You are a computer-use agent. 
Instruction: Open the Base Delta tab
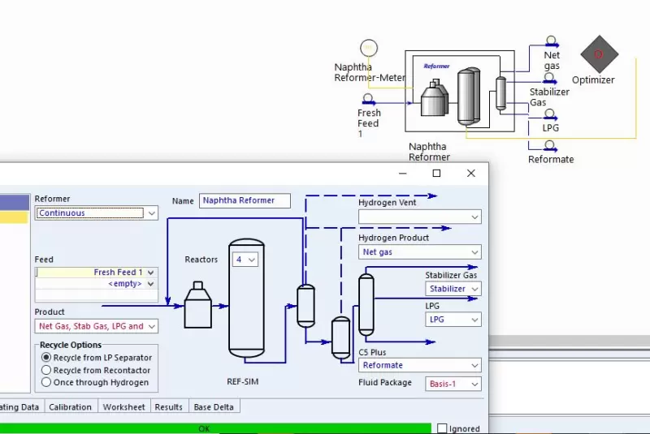coord(214,406)
